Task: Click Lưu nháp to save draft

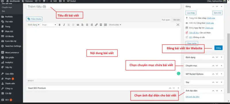Action: click(x=191, y=13)
